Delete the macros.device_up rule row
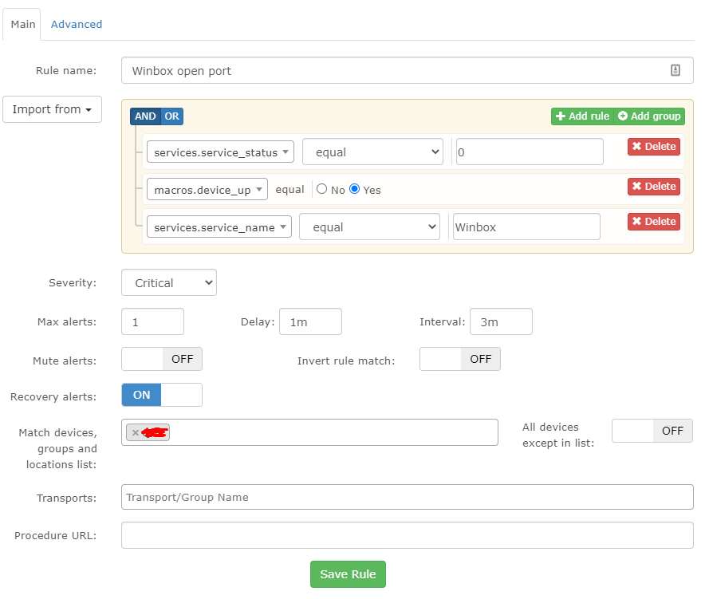 653,187
